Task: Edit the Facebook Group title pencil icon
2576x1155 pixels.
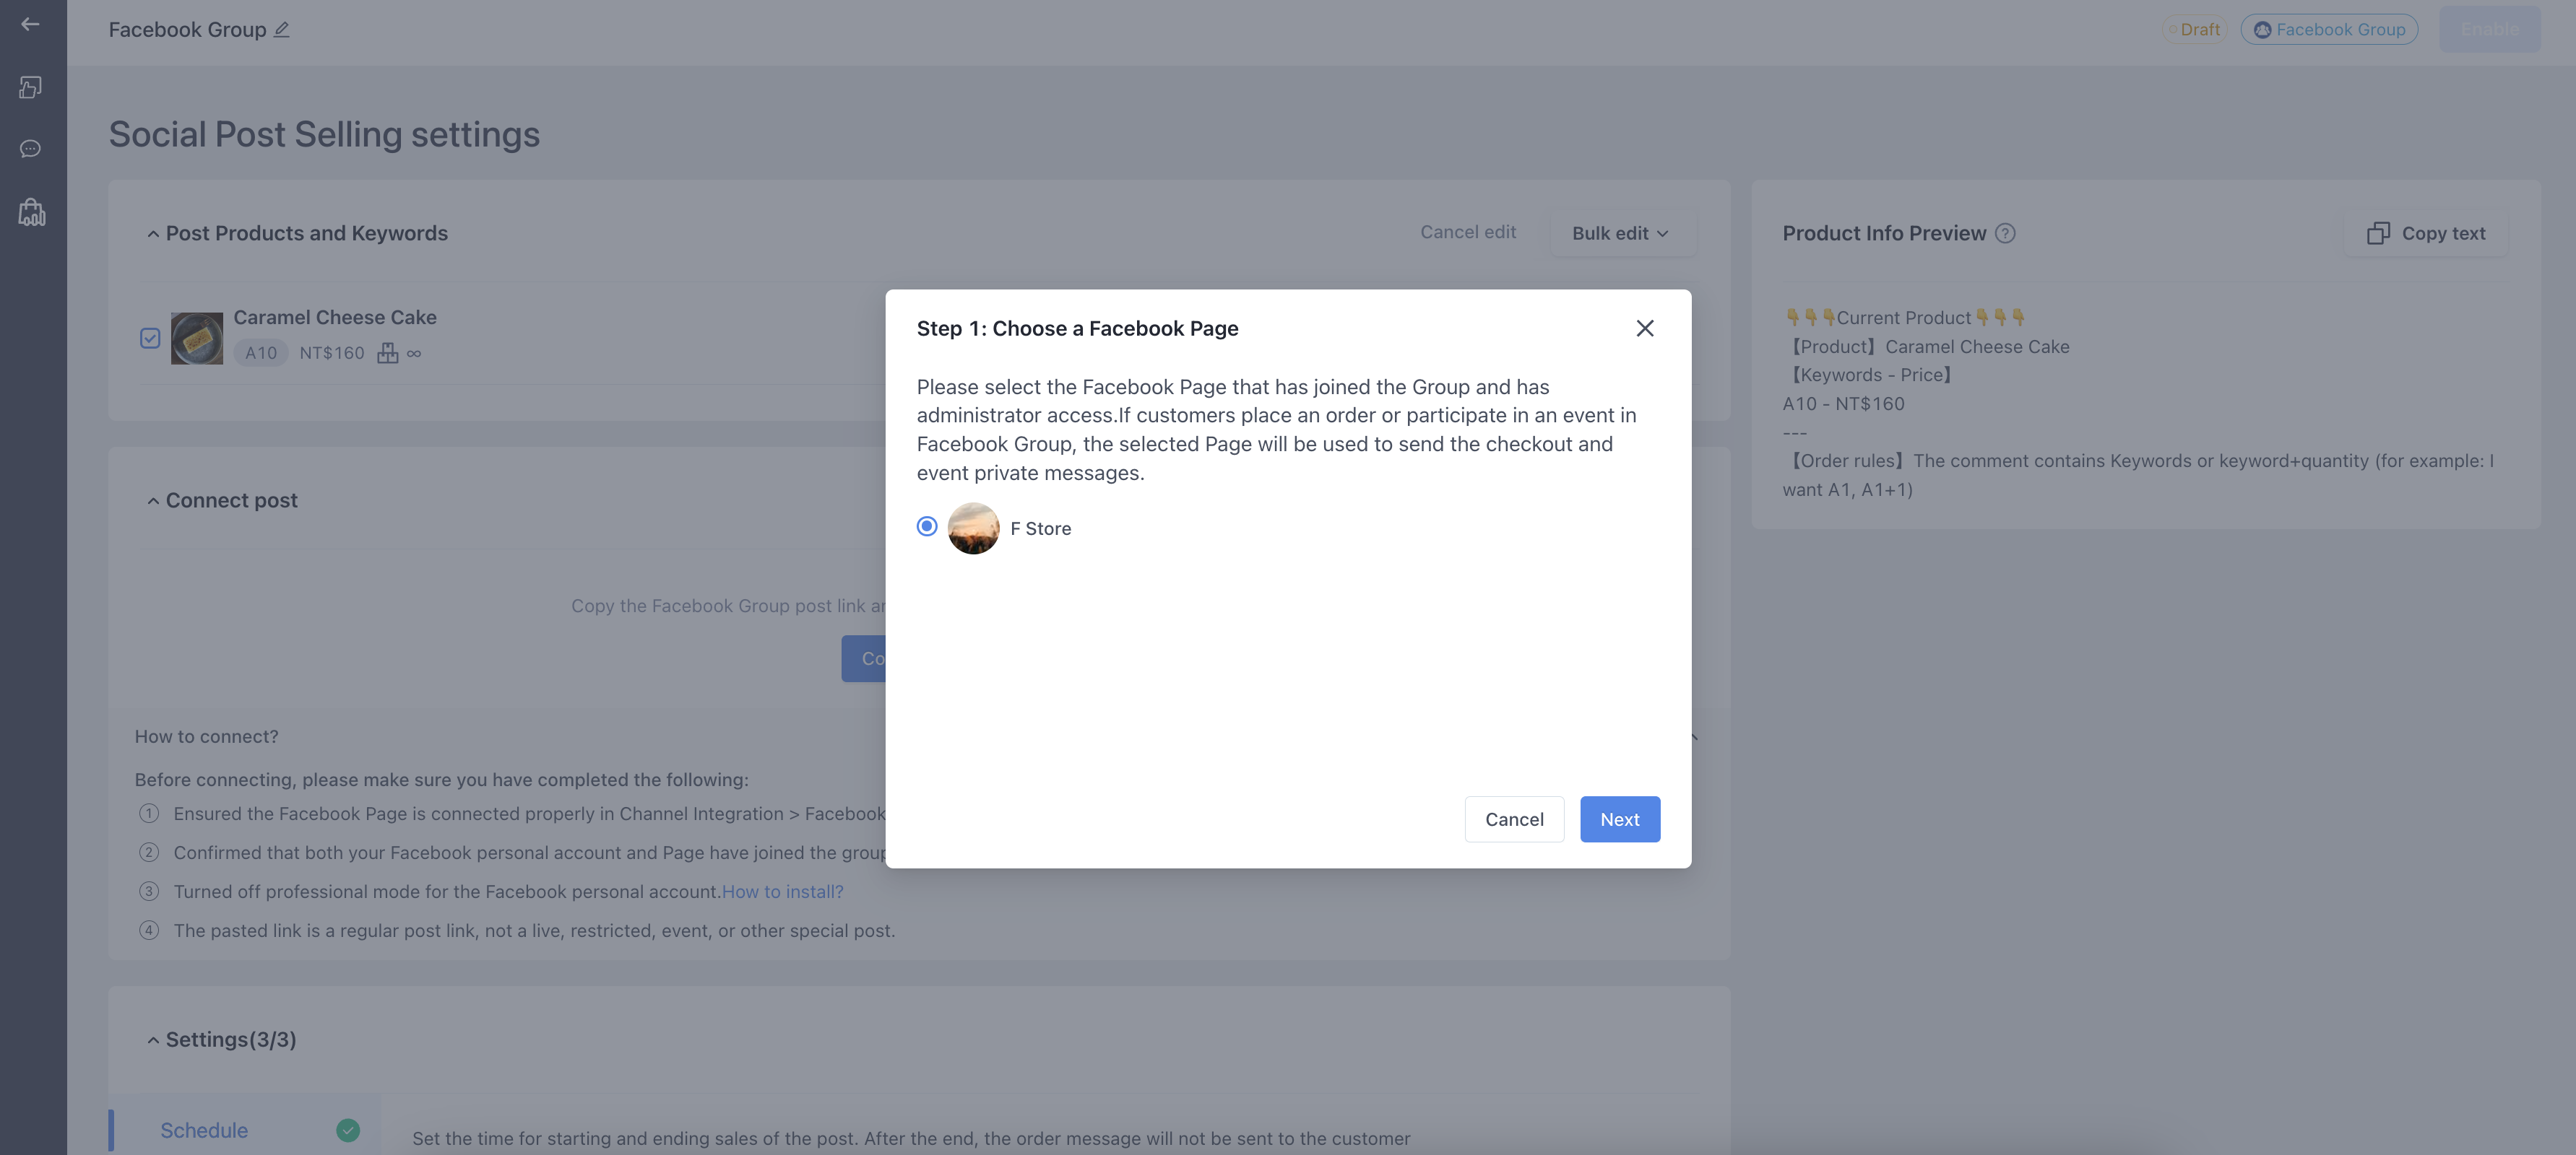Action: [x=282, y=30]
